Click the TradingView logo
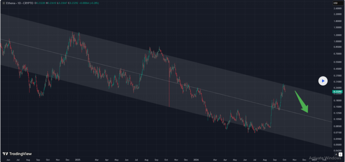345x162 pixels. coord(17,154)
